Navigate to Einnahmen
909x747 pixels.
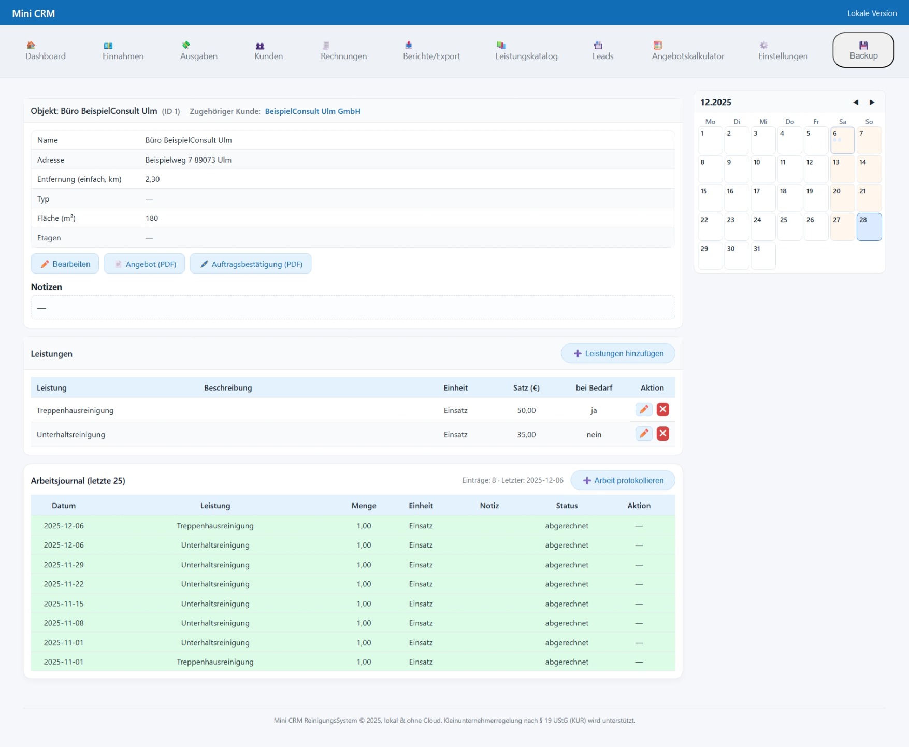(x=123, y=51)
